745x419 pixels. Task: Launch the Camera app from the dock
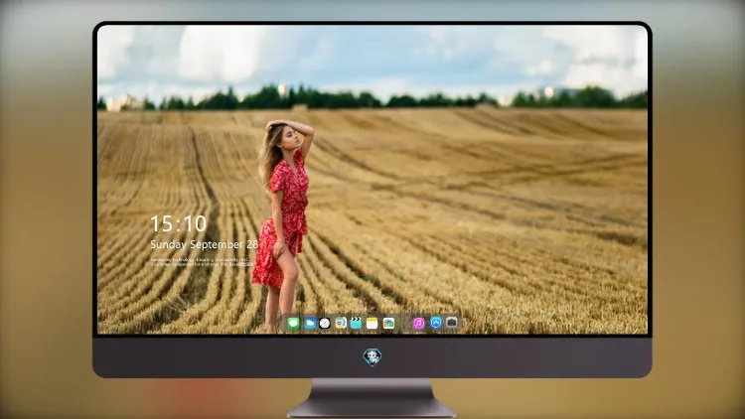click(452, 323)
